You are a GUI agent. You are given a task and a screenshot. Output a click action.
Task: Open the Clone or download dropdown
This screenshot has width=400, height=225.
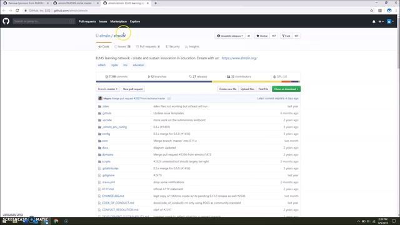[286, 89]
